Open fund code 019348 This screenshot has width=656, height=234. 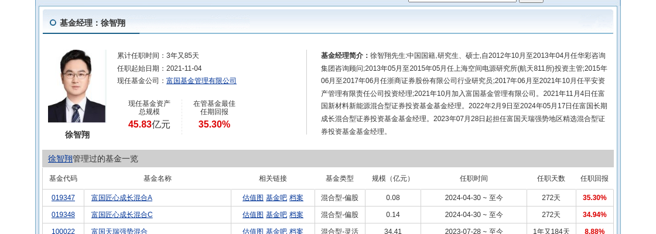pyautogui.click(x=63, y=215)
